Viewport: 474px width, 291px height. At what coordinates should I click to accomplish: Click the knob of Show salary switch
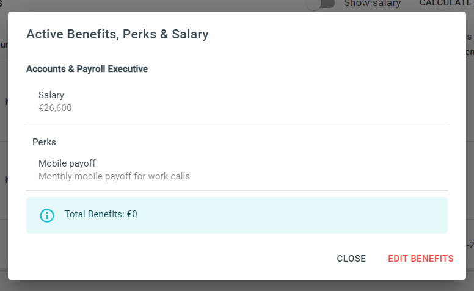click(313, 4)
